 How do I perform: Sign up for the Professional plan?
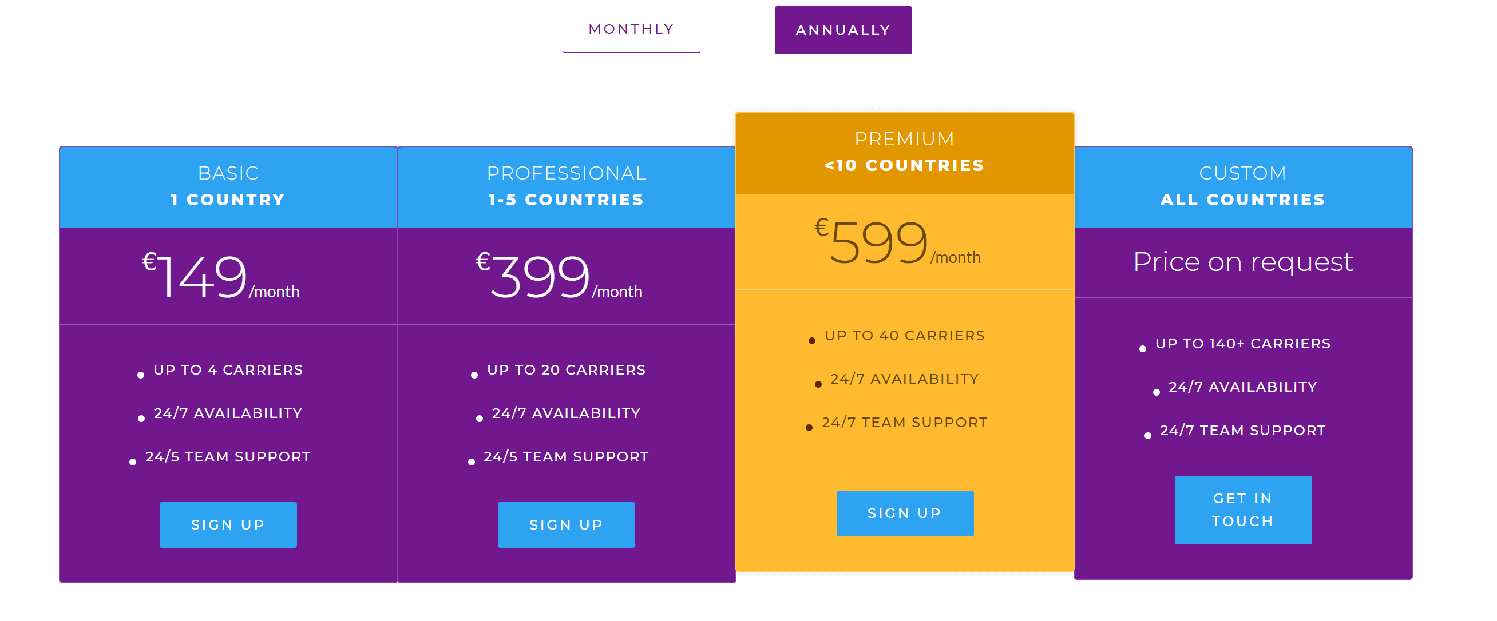[x=566, y=524]
